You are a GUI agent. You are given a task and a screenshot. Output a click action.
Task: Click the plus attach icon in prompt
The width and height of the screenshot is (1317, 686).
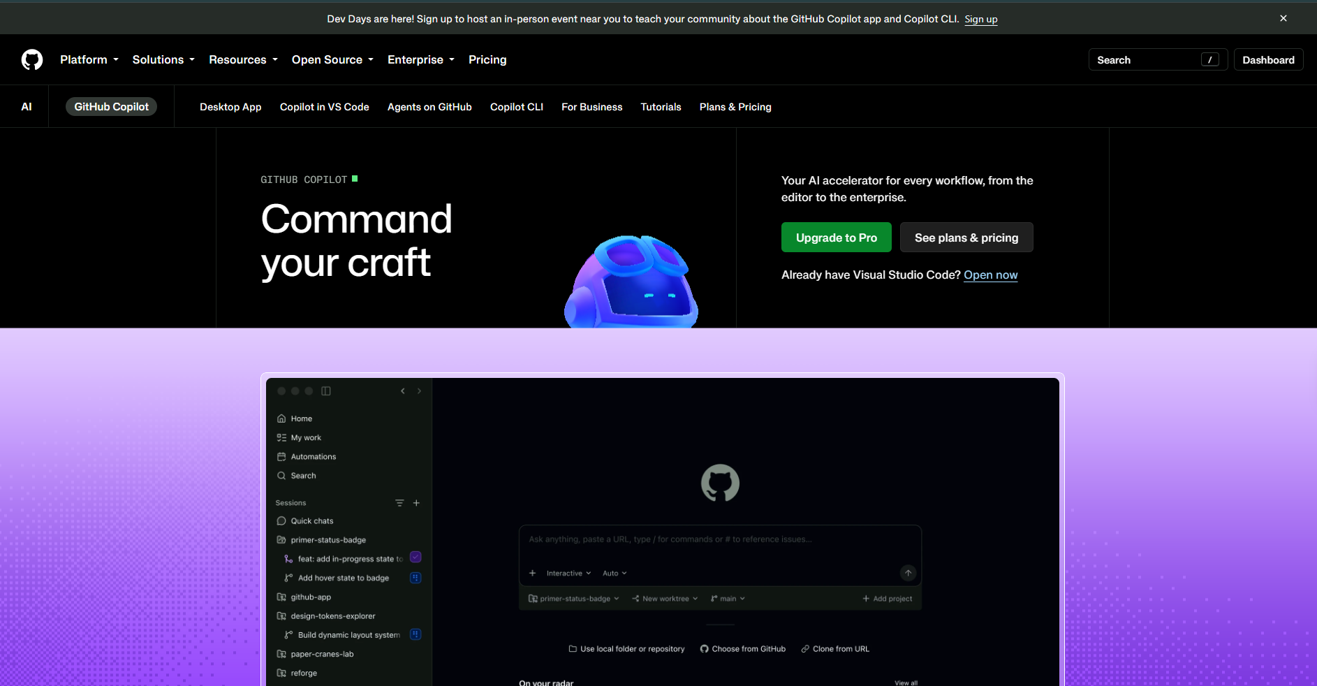click(x=533, y=574)
